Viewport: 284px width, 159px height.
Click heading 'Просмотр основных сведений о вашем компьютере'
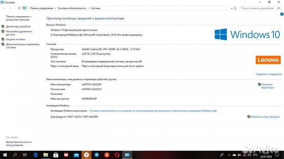click(x=85, y=18)
